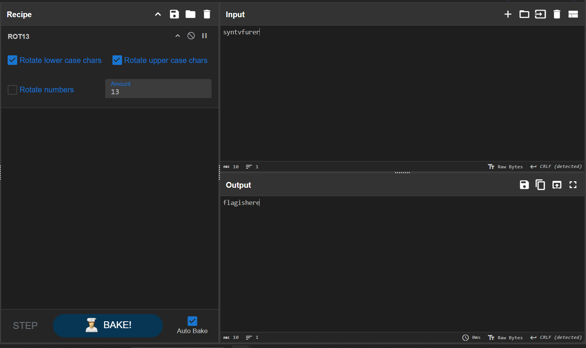Load a recipe using the folder icon
The image size is (586, 348).
[190, 14]
